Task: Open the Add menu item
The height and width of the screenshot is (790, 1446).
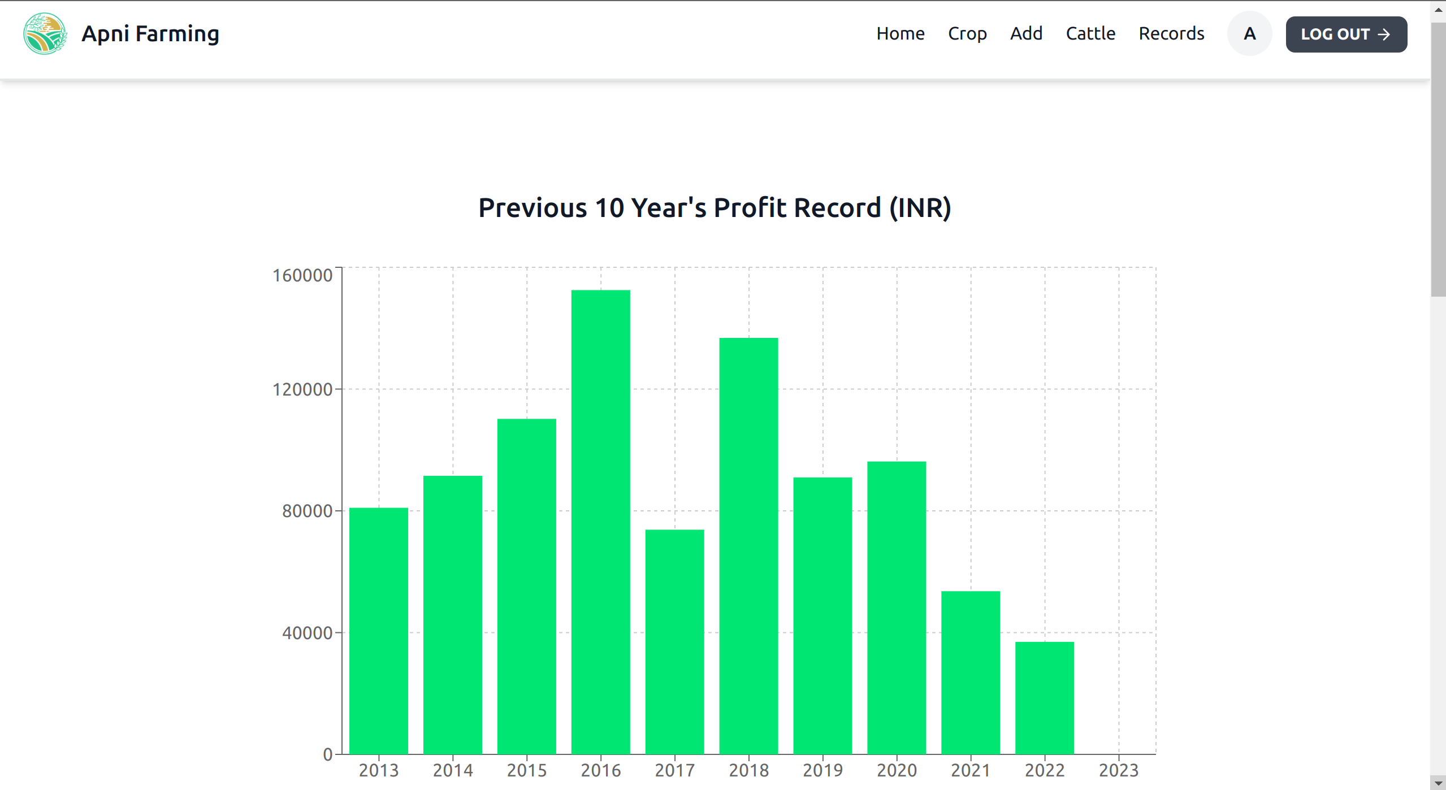Action: tap(1026, 34)
